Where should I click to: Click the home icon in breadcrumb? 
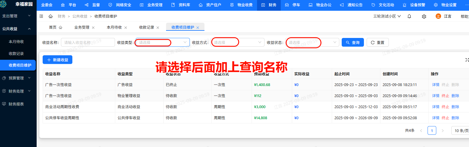point(50,16)
